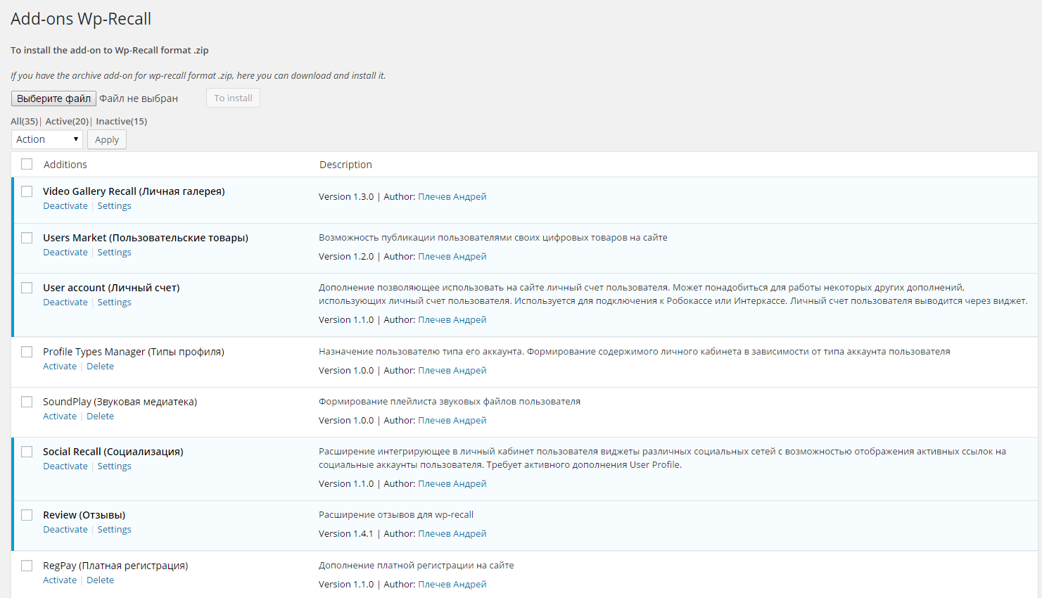Click the Выберите файл file chooser button
Image resolution: width=1042 pixels, height=598 pixels.
pyautogui.click(x=53, y=98)
